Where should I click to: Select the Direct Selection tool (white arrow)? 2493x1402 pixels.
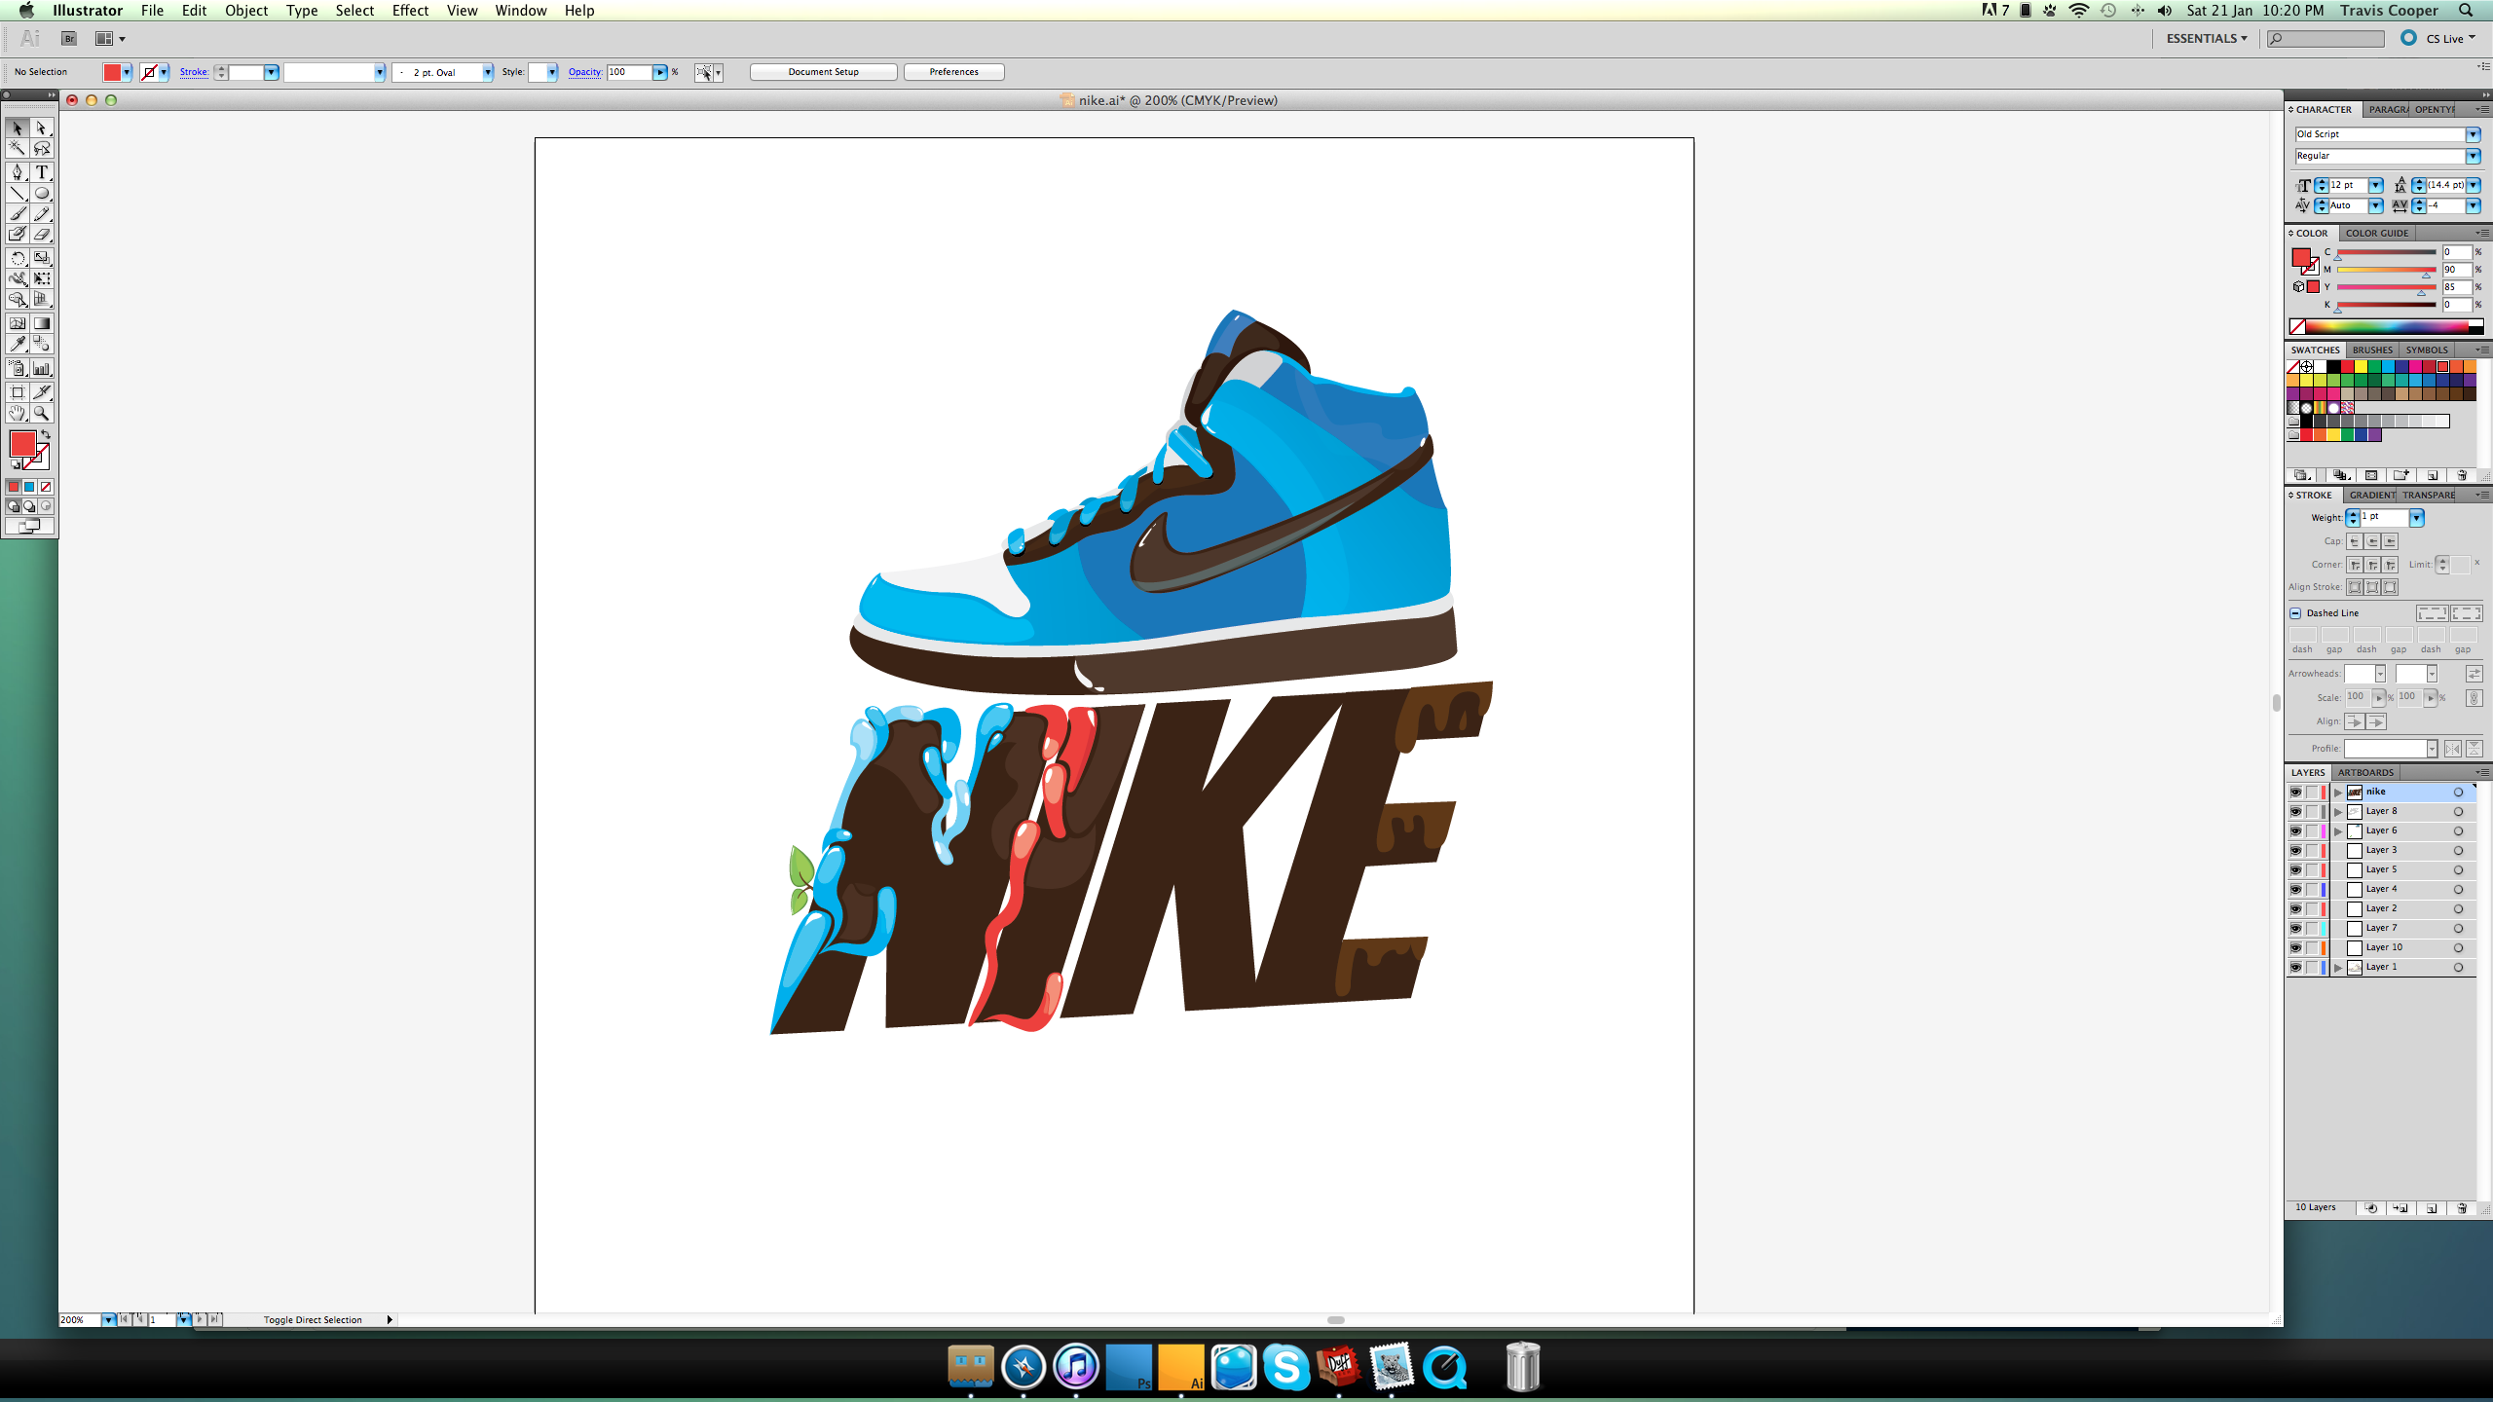pyautogui.click(x=42, y=129)
